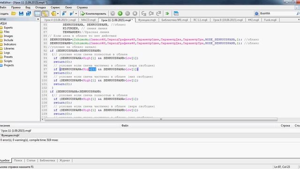Open the Поиск tab in toolbox
The image size is (300, 169).
click(18, 161)
